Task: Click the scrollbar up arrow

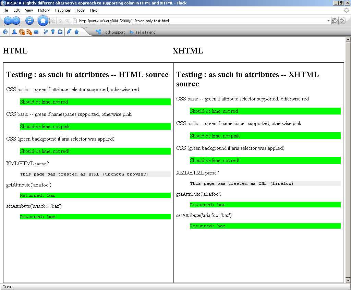Action: pyautogui.click(x=348, y=40)
